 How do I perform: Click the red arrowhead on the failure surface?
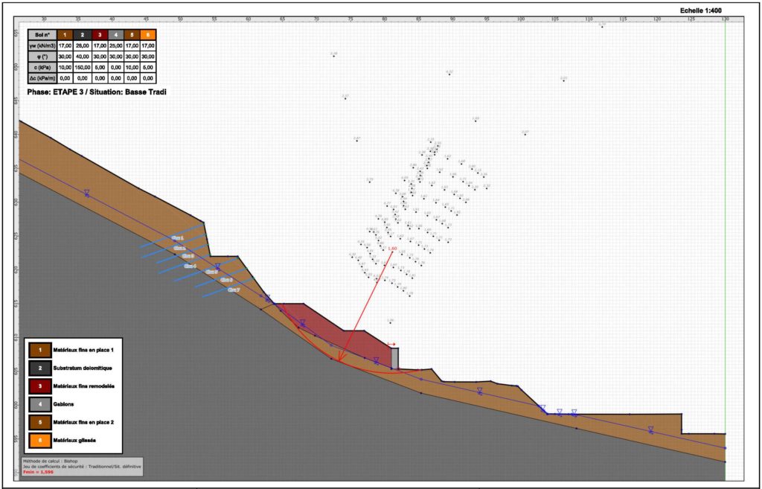pyautogui.click(x=339, y=361)
